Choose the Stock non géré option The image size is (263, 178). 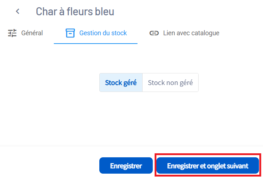click(x=170, y=83)
